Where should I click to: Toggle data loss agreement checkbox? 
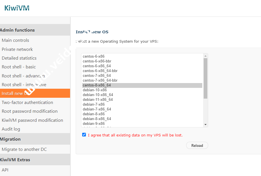point(84,135)
